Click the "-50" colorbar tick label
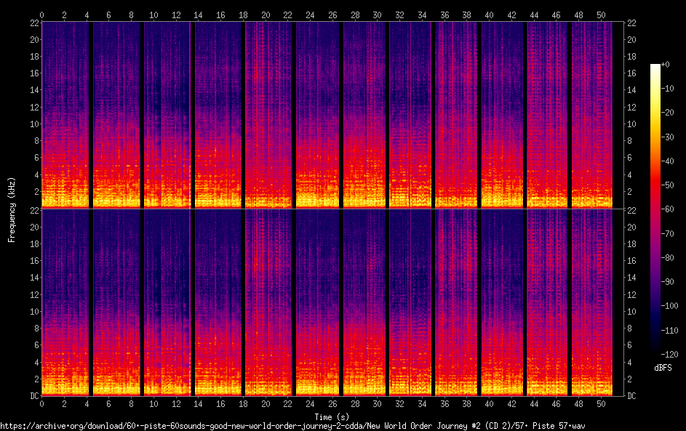The height and width of the screenshot is (431, 686). pyautogui.click(x=668, y=185)
